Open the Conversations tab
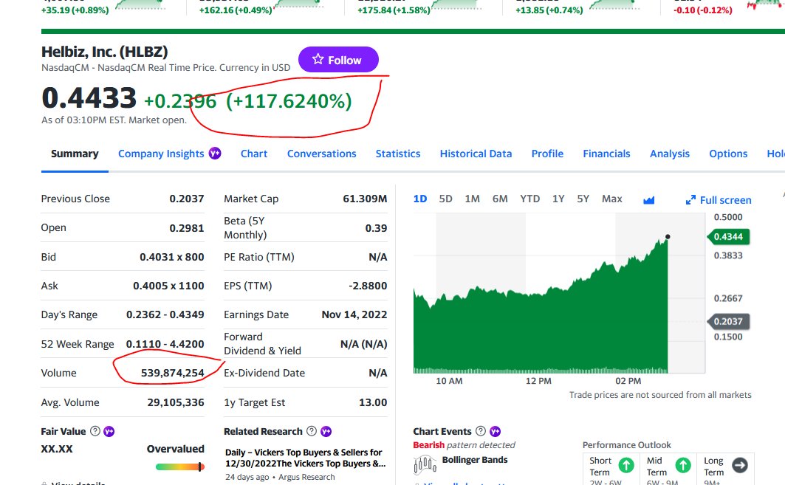The width and height of the screenshot is (785, 485). 321,154
